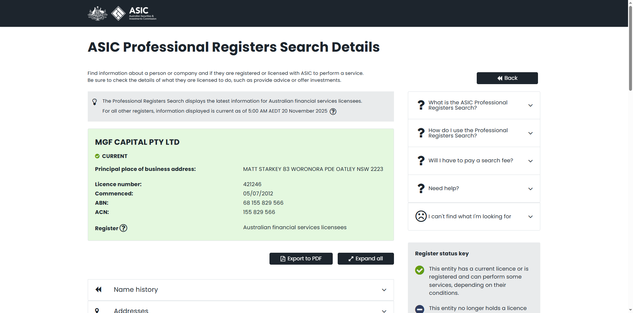Click the Addresses location pin icon
Screen dimensions: 633x313
tap(97, 311)
